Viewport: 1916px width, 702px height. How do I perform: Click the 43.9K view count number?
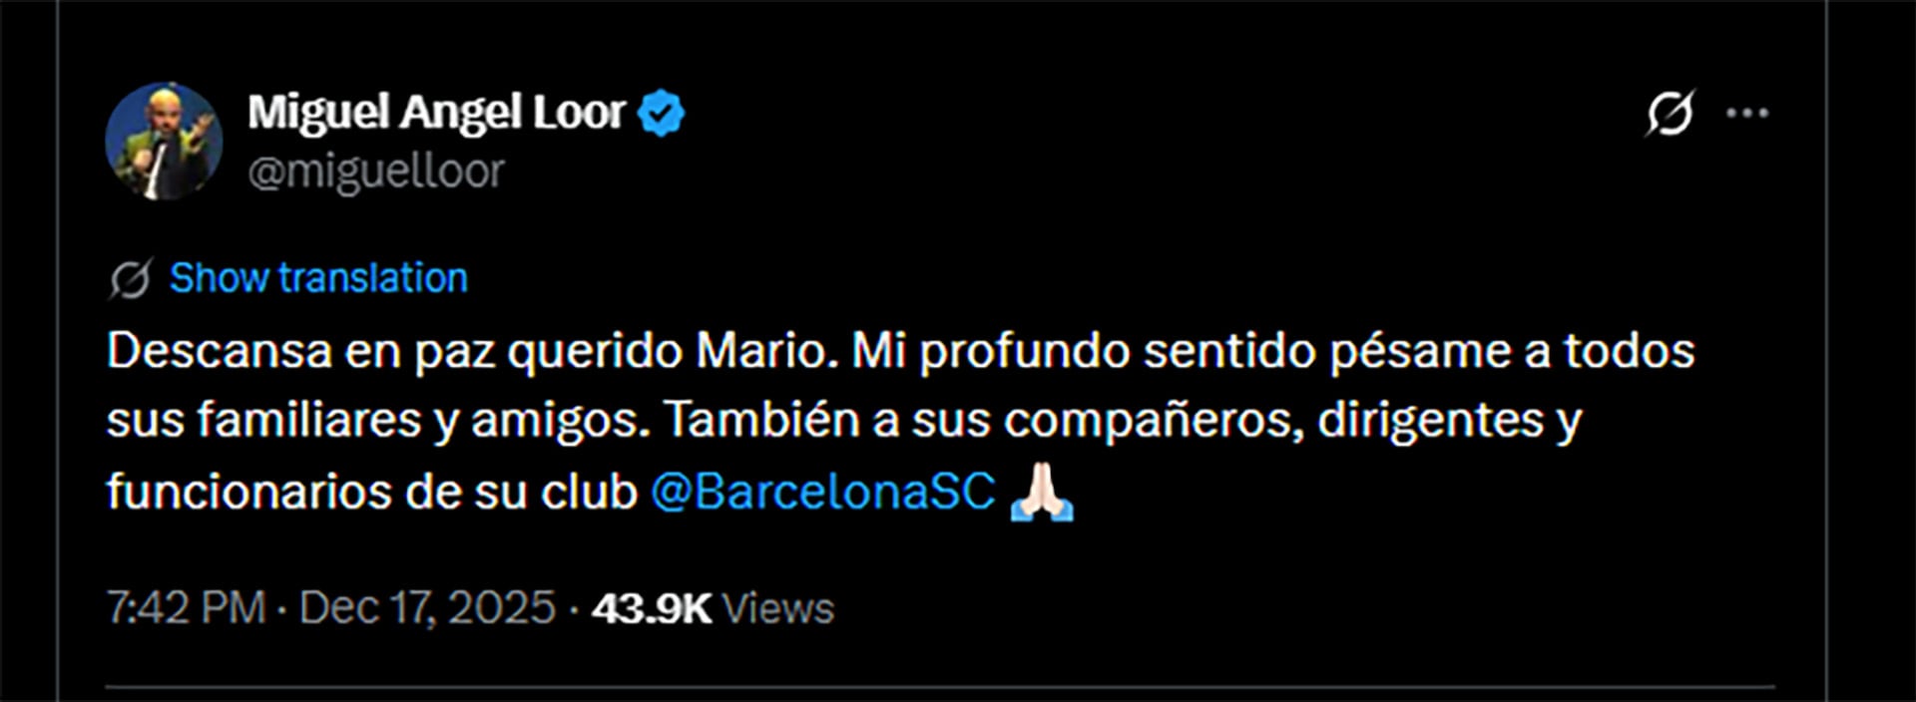(651, 608)
